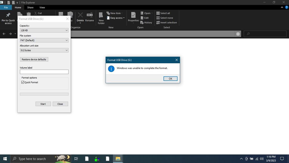Click the title bar checkmark properties icon
The width and height of the screenshot is (289, 163).
coord(8,3)
